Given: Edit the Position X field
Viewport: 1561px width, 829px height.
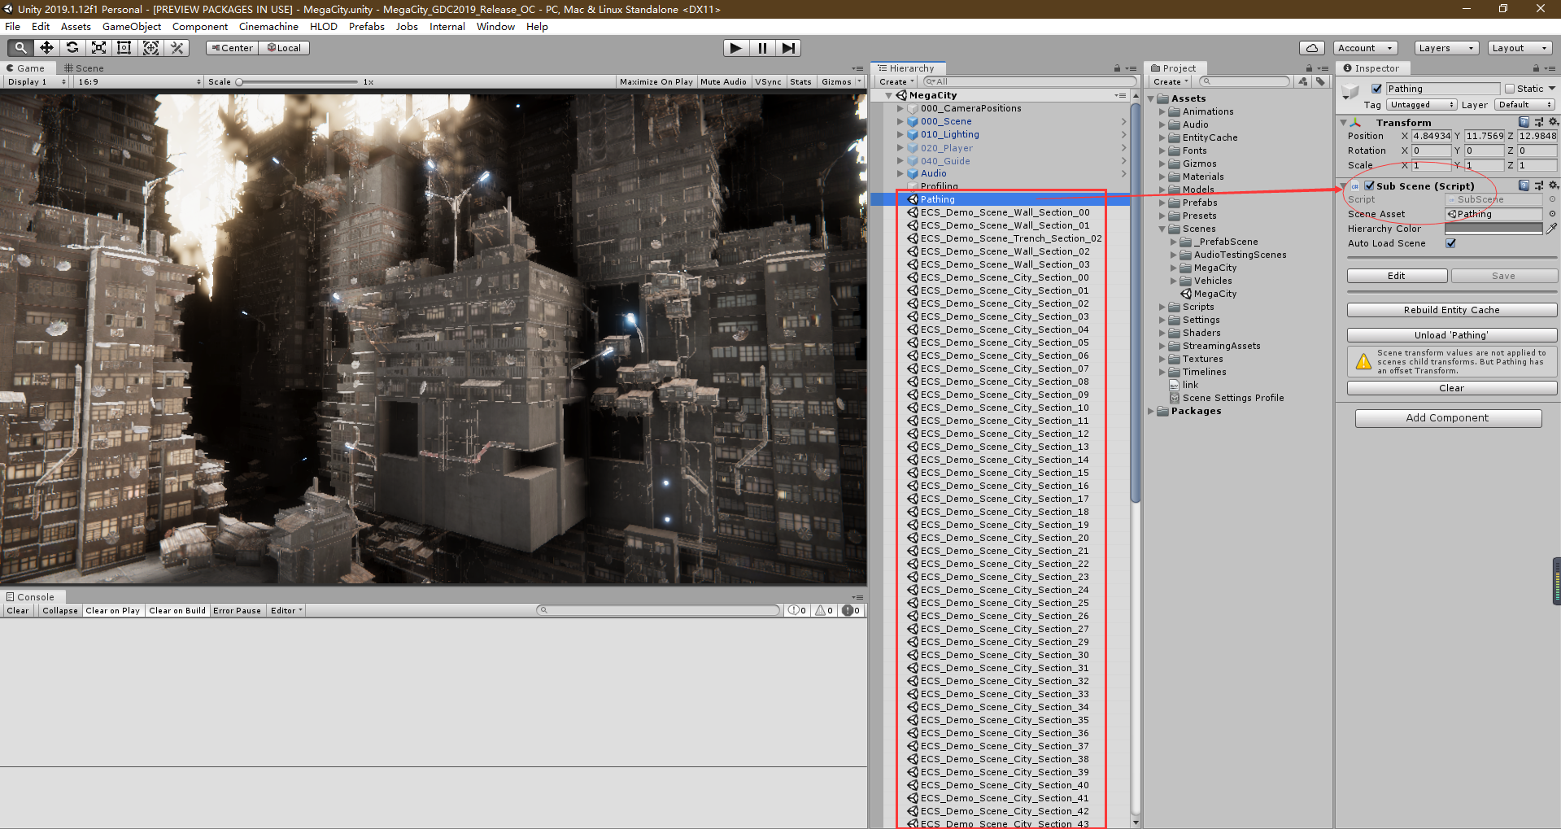Looking at the screenshot, I should click(1432, 137).
